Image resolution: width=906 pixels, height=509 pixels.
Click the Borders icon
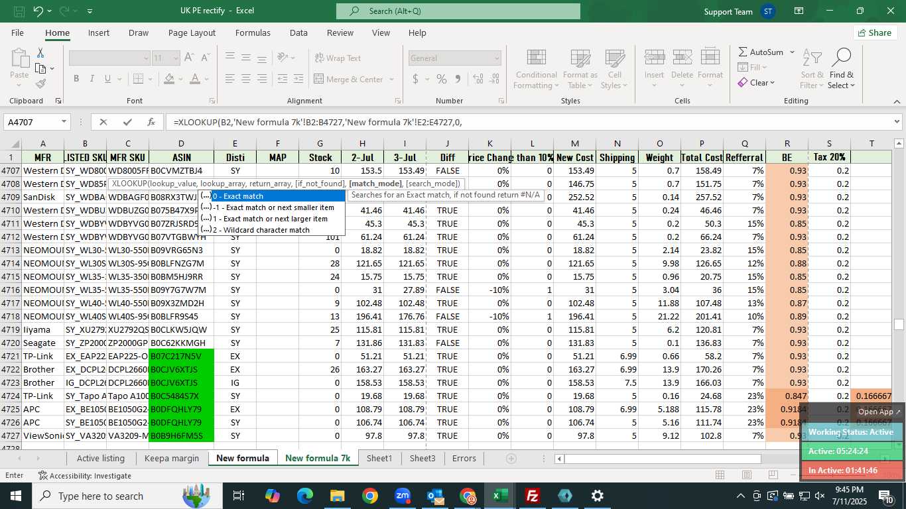(137, 79)
